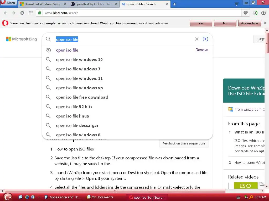Click the scroll down arrow
This screenshot has height=201, width=269.
pos(267,186)
